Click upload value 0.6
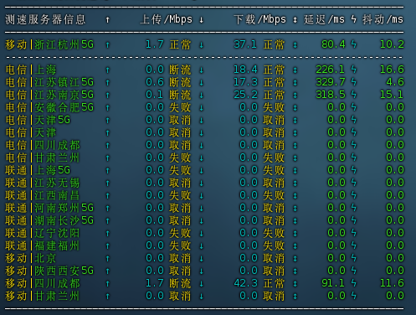 [155, 82]
